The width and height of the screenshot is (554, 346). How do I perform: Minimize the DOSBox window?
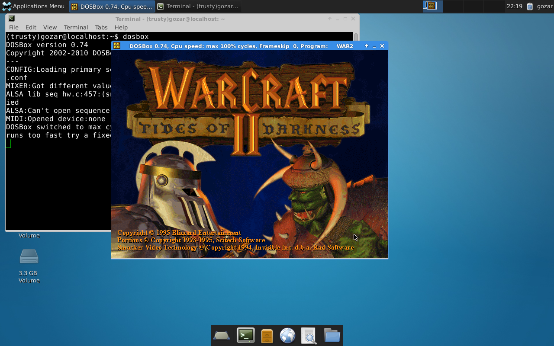374,46
